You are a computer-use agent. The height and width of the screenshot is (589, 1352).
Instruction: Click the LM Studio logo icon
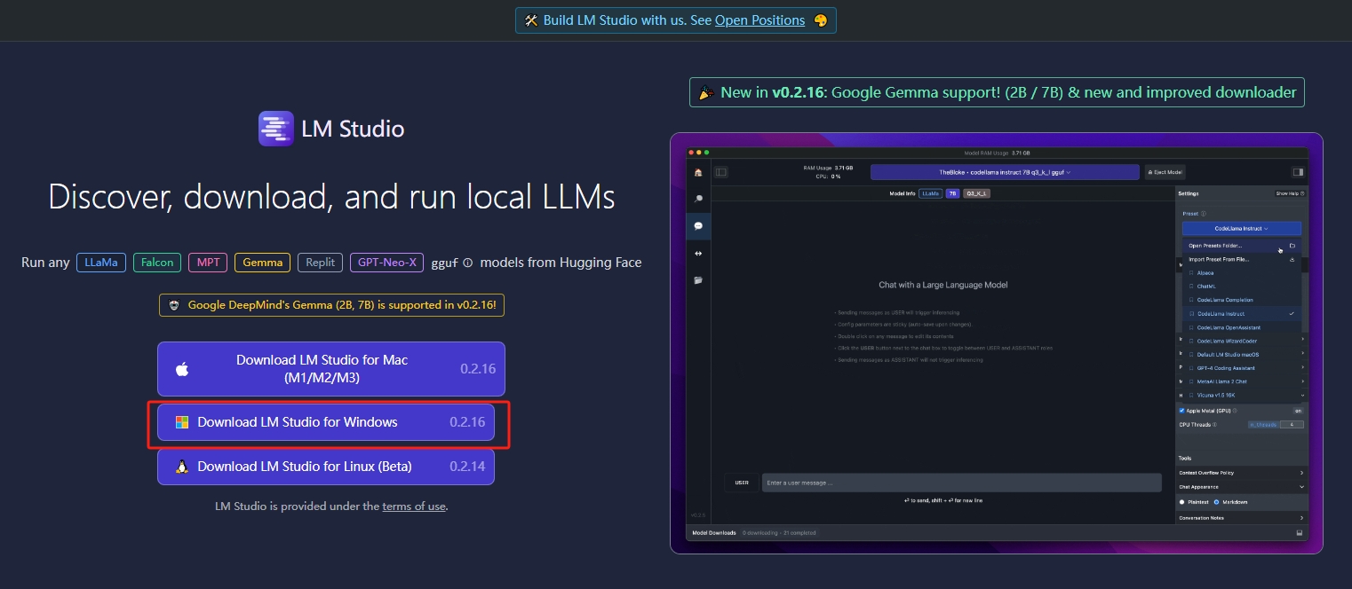275,129
